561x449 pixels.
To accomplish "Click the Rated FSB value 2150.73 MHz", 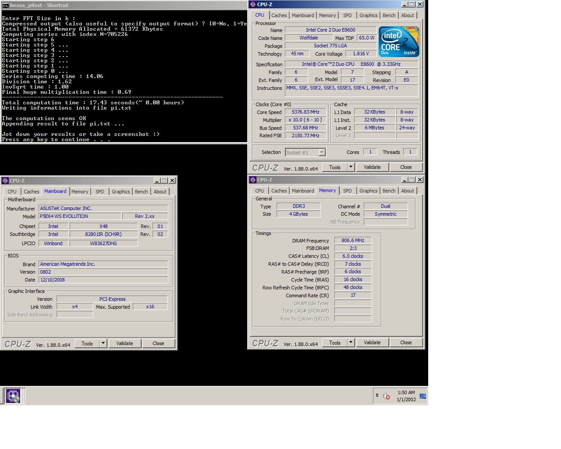I will (x=305, y=135).
